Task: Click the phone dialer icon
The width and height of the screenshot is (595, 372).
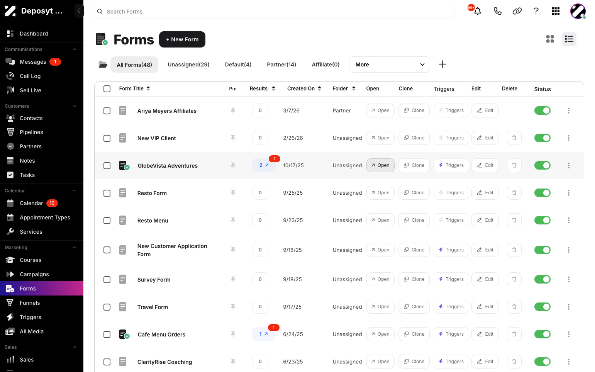Action: tap(497, 11)
